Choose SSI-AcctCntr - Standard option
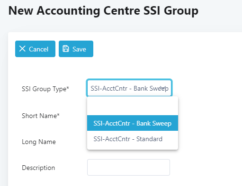This screenshot has width=242, height=186. click(x=133, y=139)
